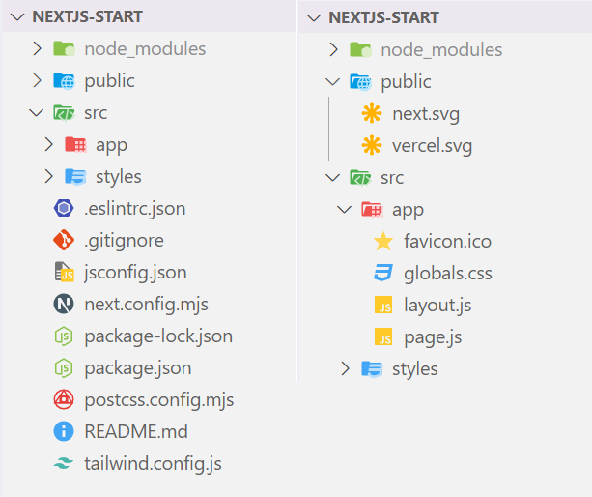Screen dimensions: 592x497
Task: Click the Tailwind icon of tailwind.config.js
Action: [x=64, y=463]
